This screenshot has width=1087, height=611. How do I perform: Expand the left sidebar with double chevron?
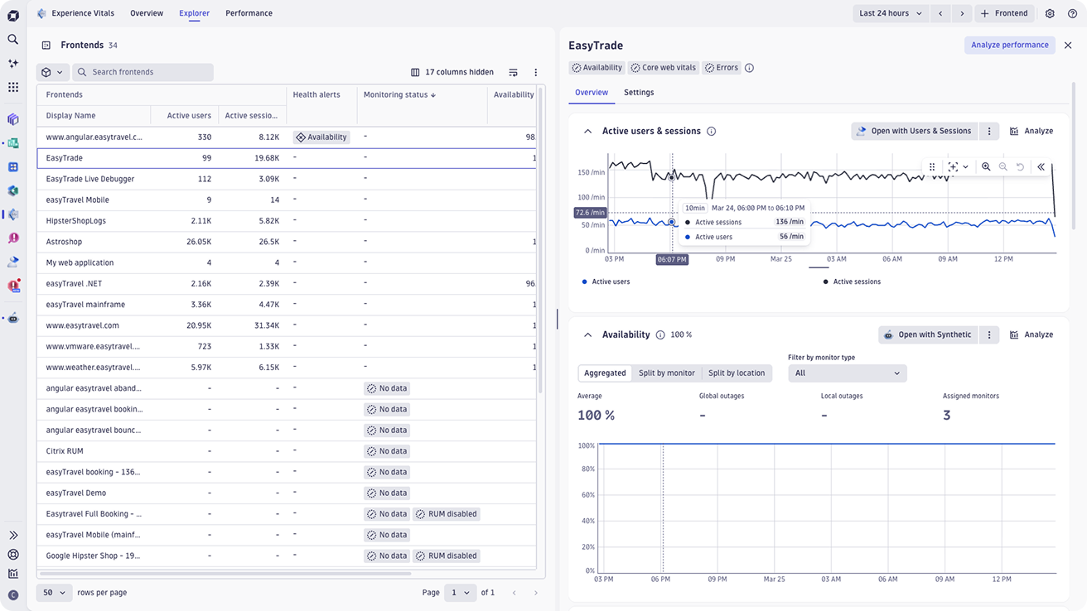coord(12,536)
